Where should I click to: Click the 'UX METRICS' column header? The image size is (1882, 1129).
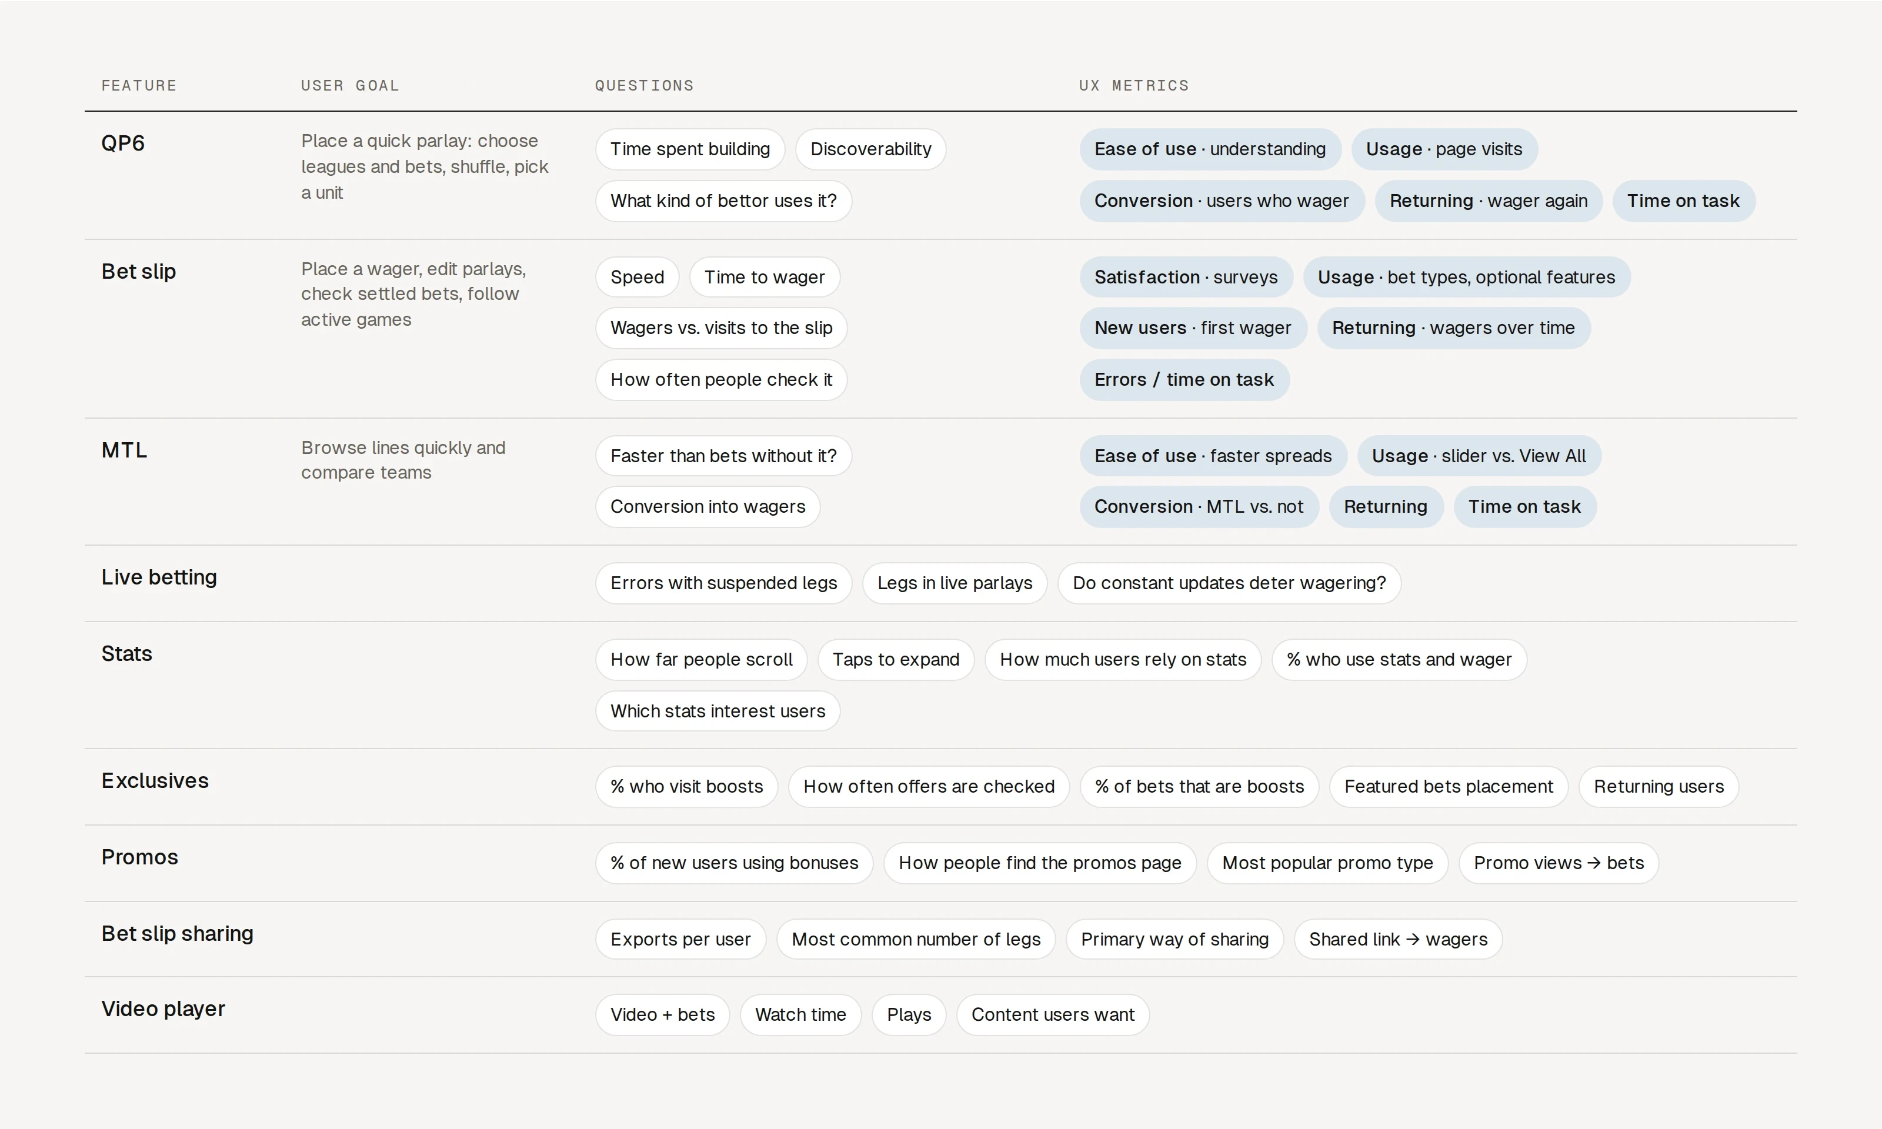coord(1133,85)
